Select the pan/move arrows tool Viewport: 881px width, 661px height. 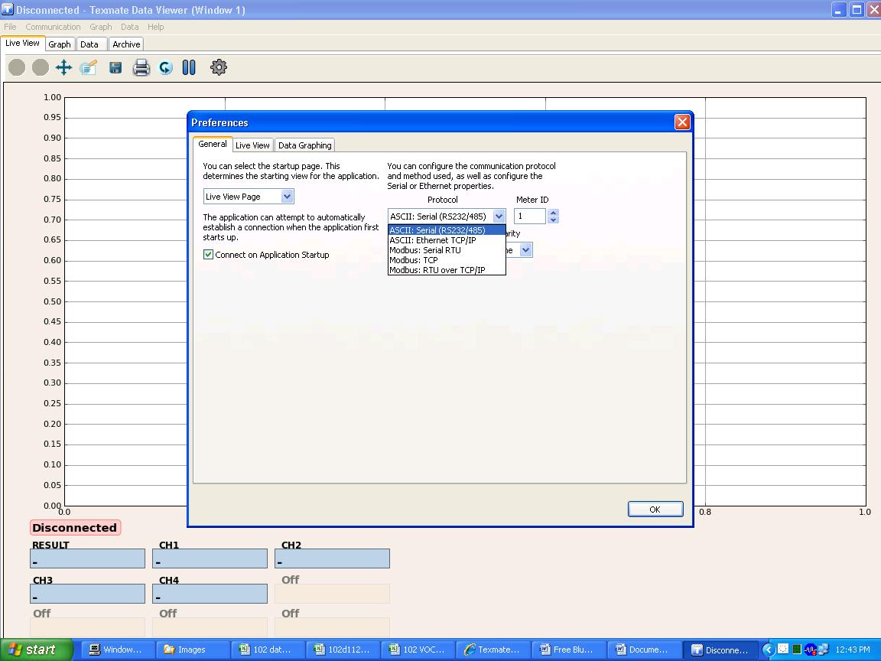click(x=63, y=67)
